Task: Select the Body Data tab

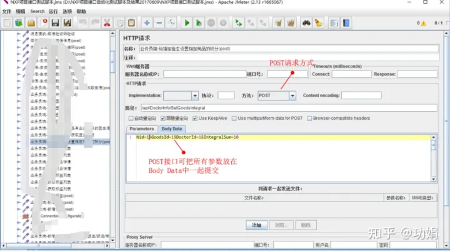Action: [172, 129]
